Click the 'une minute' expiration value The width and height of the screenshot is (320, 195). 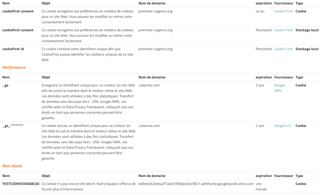pyautogui.click(x=261, y=186)
